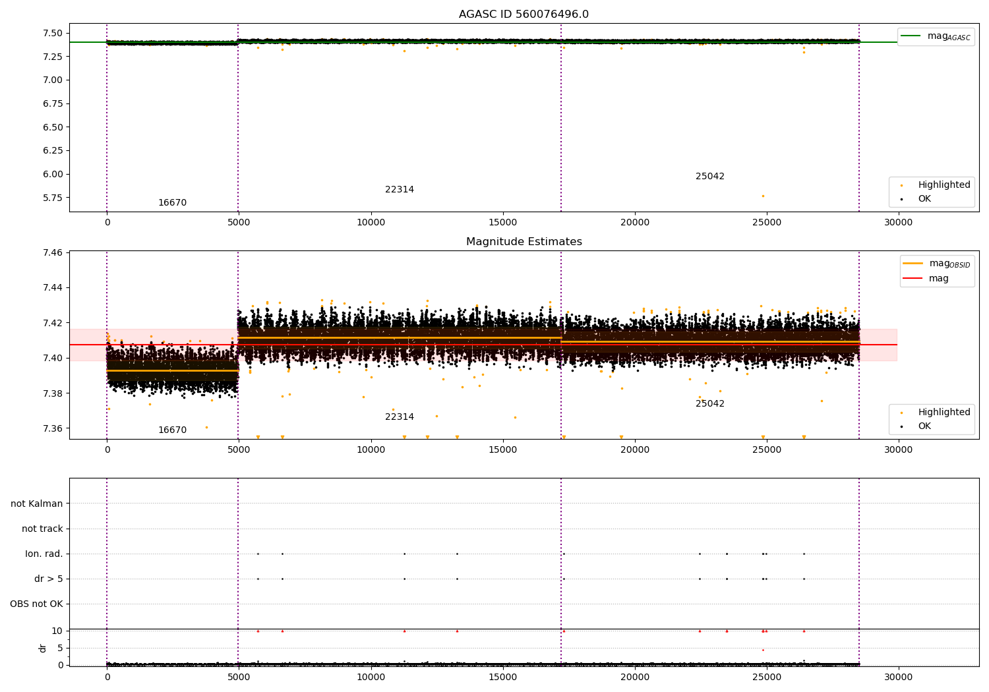Click obsid label 16670 in the top plot
This screenshot has width=989, height=692.
pos(172,203)
